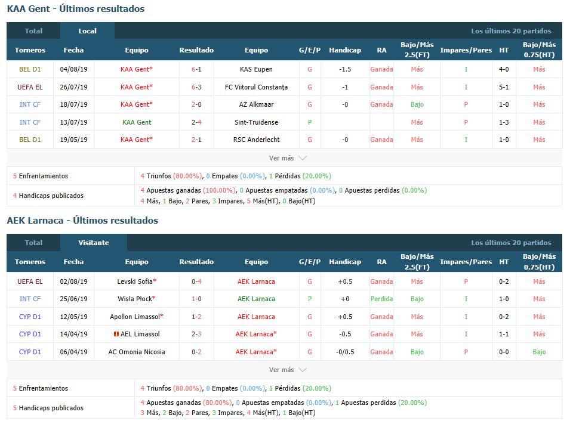Click the 19/05/19 date cell

tap(73, 140)
